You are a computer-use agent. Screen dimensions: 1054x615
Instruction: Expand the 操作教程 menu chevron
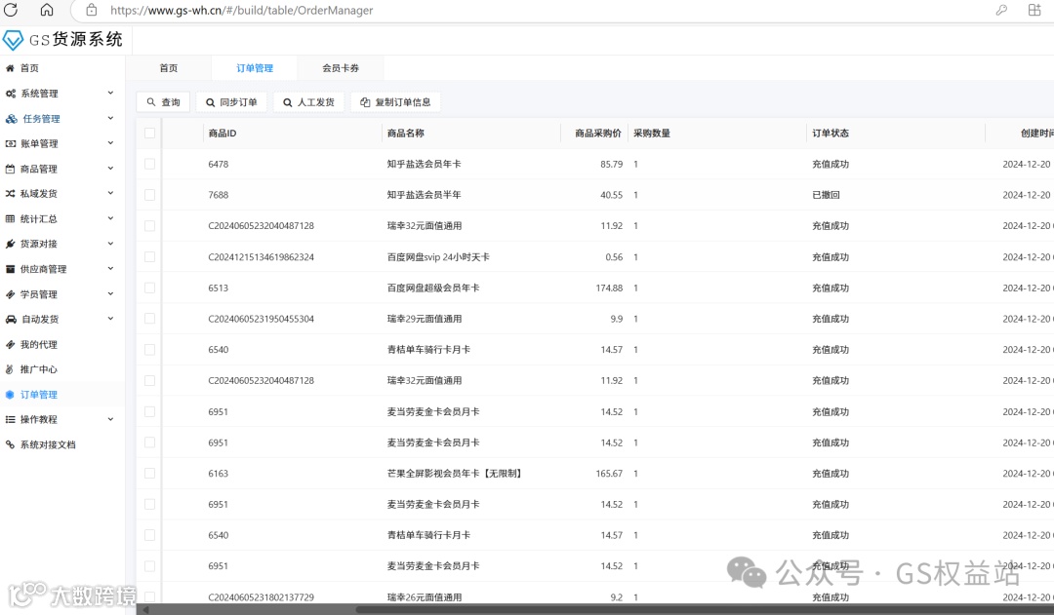(x=110, y=420)
